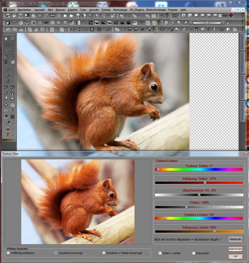Open the Filter menu
Image resolution: width=249 pixels, height=263 pixels.
[83, 10]
